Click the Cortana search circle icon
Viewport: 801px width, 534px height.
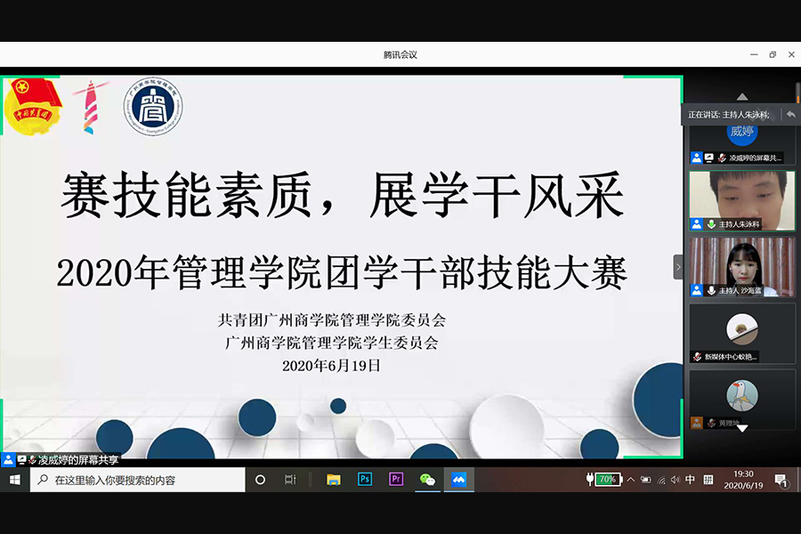coord(259,479)
